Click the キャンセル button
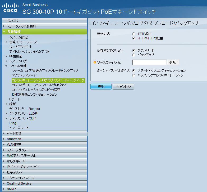This screenshot has width=207, height=192. (123, 87)
